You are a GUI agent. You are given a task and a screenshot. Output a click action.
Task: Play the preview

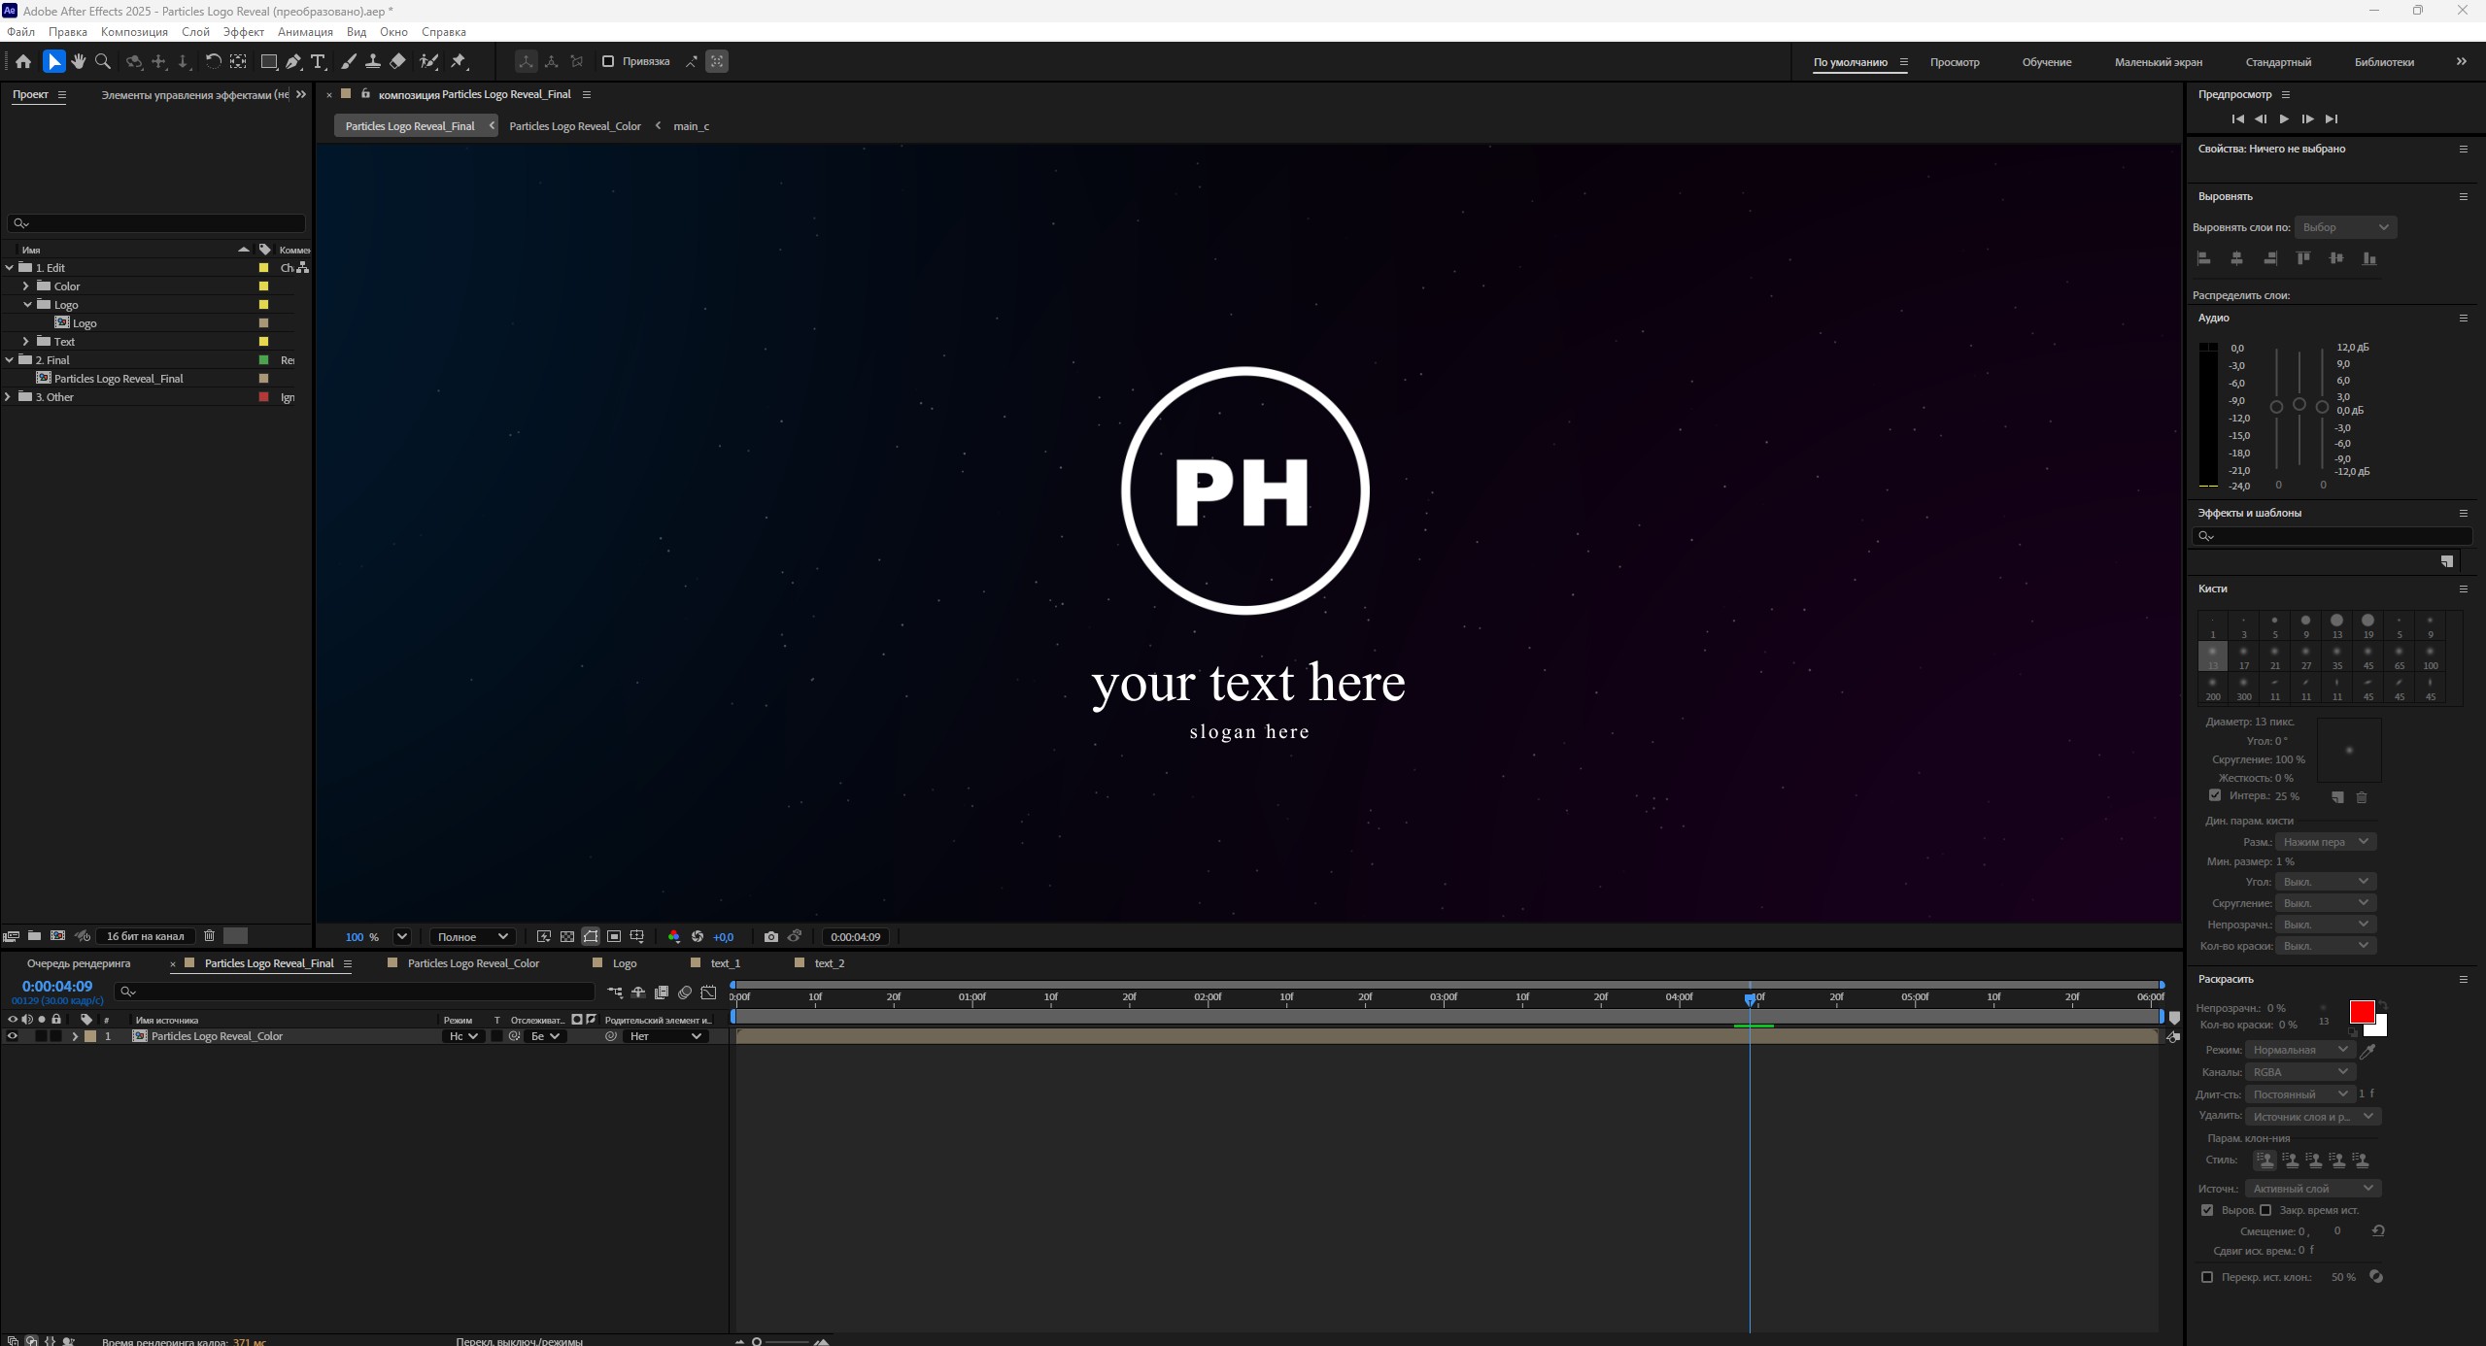tap(2284, 118)
